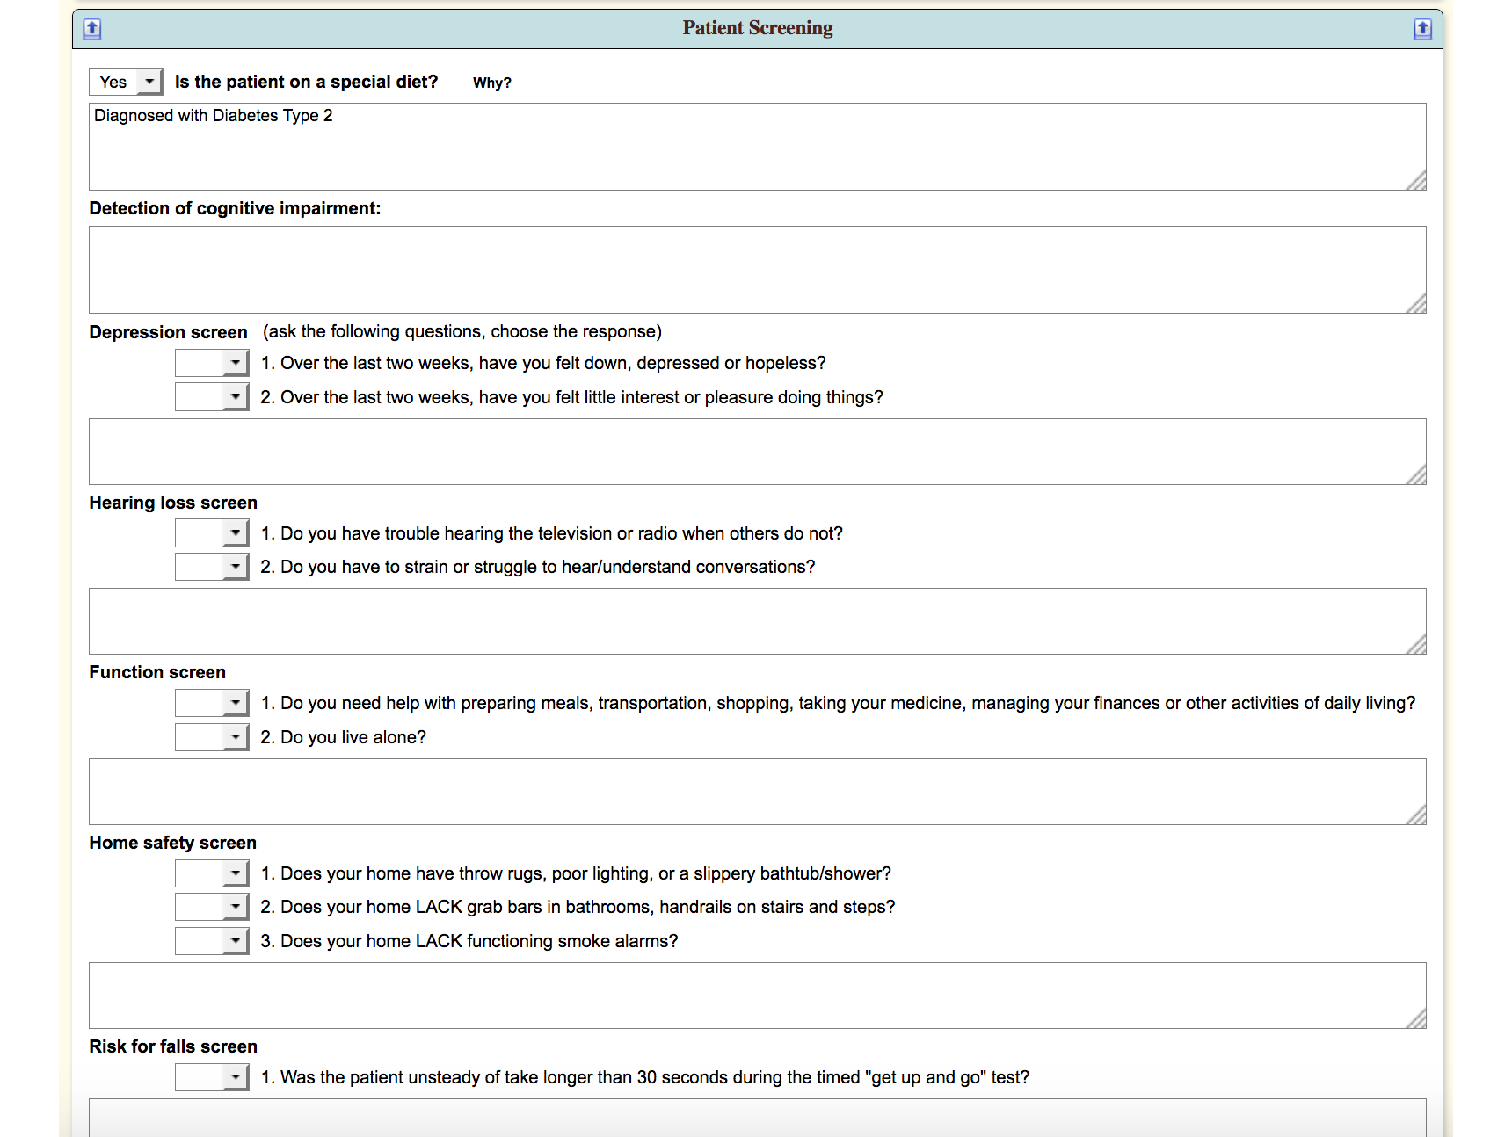Click the 'Function screen' heading

(157, 672)
